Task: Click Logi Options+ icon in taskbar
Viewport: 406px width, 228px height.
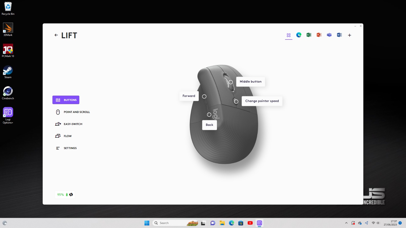Action: [259, 223]
